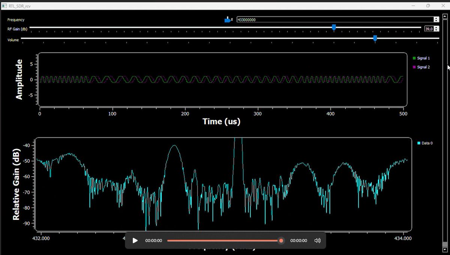The width and height of the screenshot is (450, 255).
Task: Maximize the RTL_SDR_rcv window
Action: 428,6
